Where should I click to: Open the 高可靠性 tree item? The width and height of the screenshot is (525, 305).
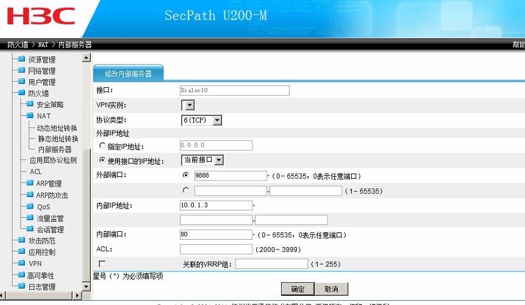41,276
